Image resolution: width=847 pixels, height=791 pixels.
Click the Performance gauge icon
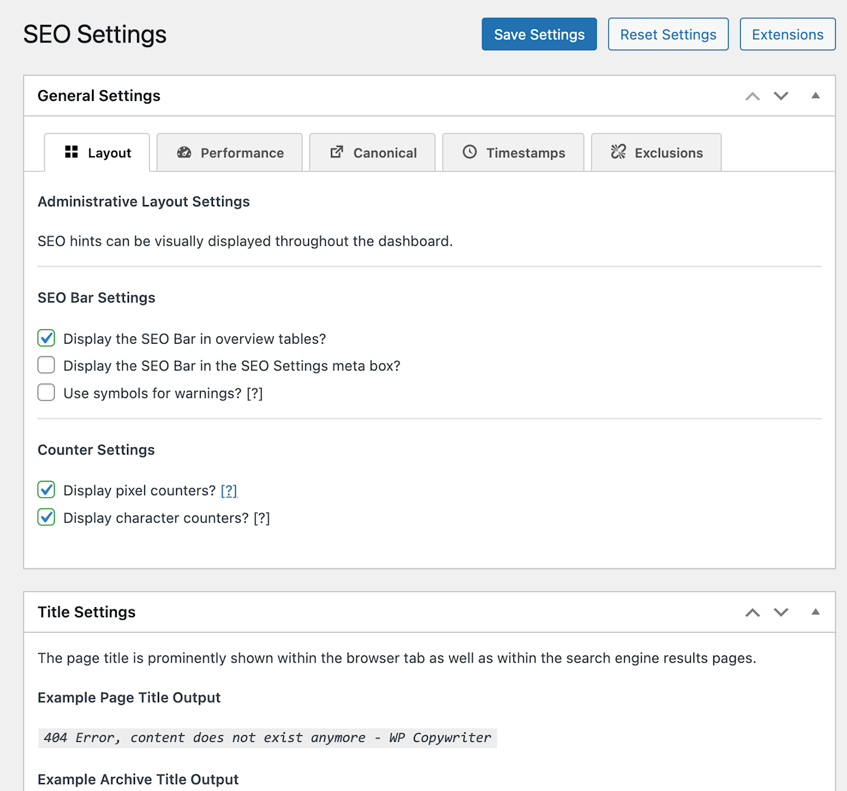(x=184, y=153)
